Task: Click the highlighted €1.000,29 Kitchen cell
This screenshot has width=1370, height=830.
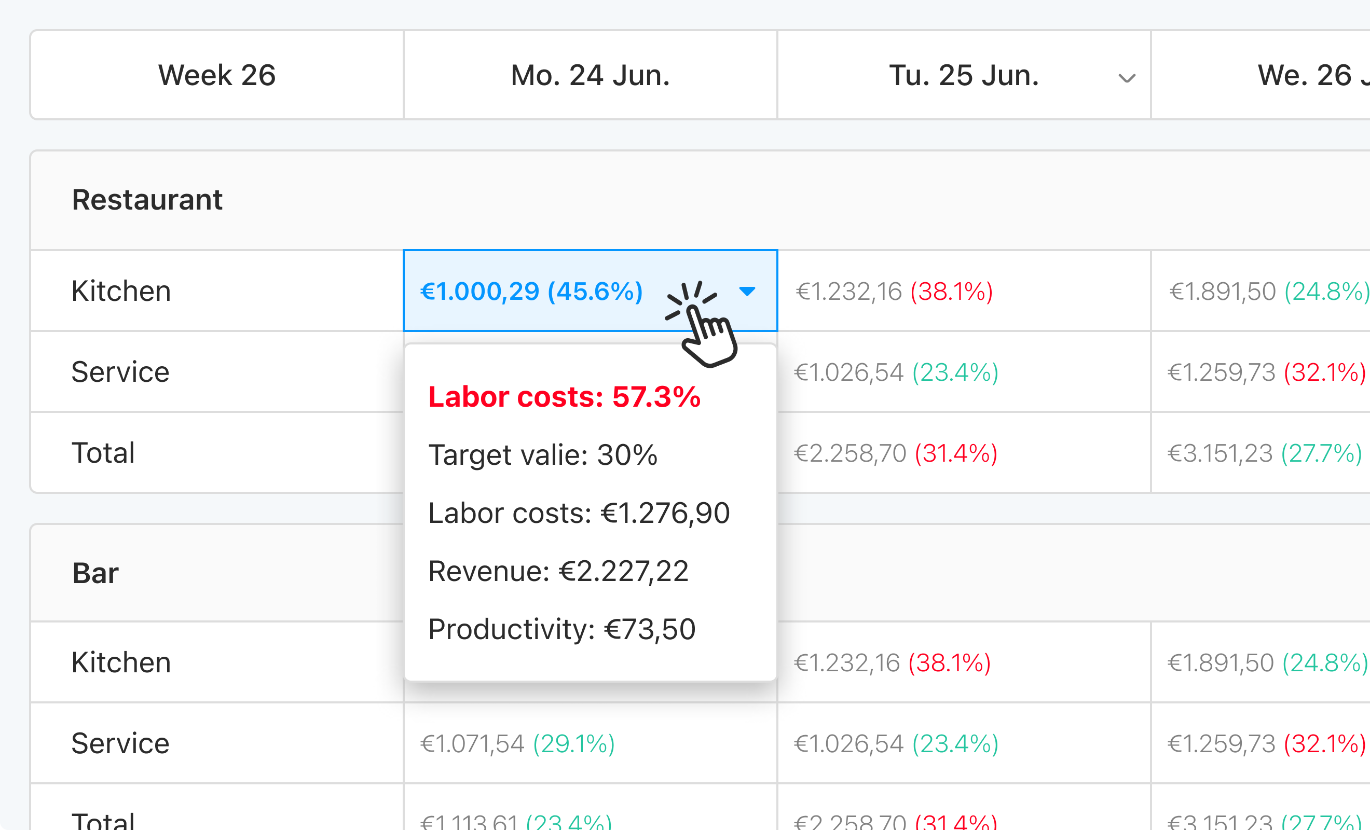Action: tap(531, 290)
